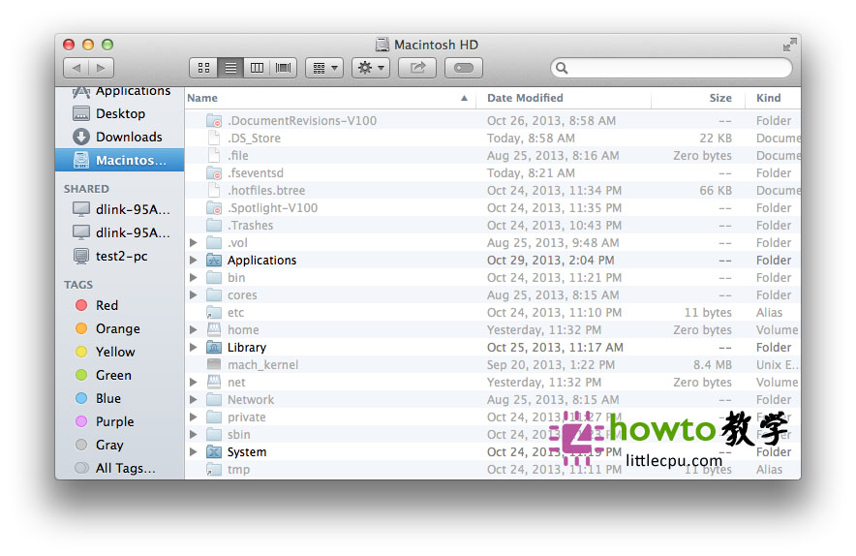Go forward in Finder history
Screen dimensions: 856x556
(x=101, y=68)
